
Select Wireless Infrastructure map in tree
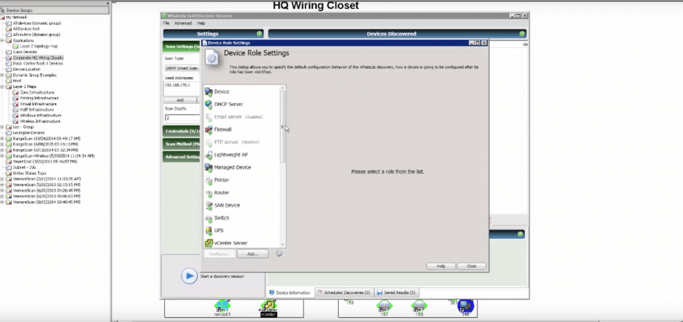[40, 121]
